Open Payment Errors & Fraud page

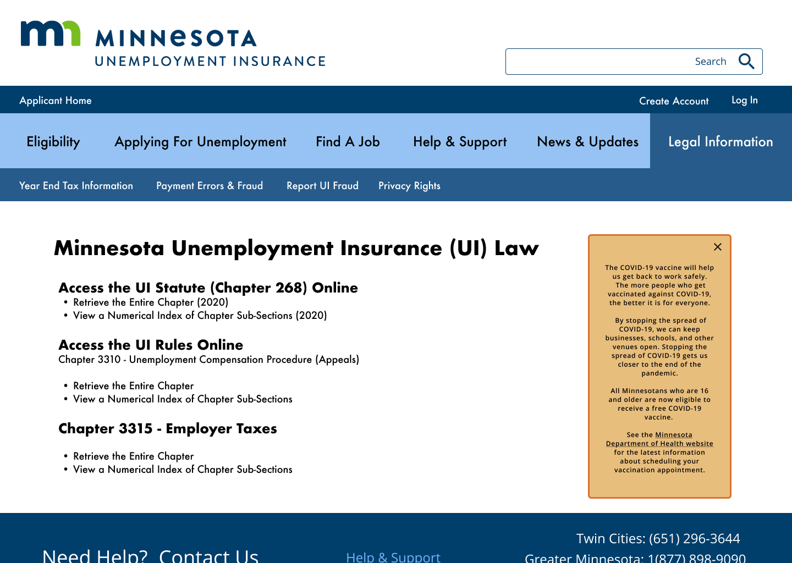pyautogui.click(x=210, y=185)
